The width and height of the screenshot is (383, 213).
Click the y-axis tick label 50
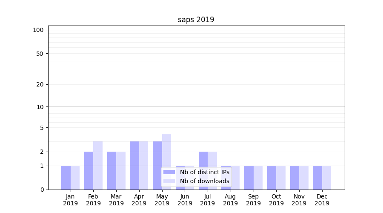click(40, 54)
